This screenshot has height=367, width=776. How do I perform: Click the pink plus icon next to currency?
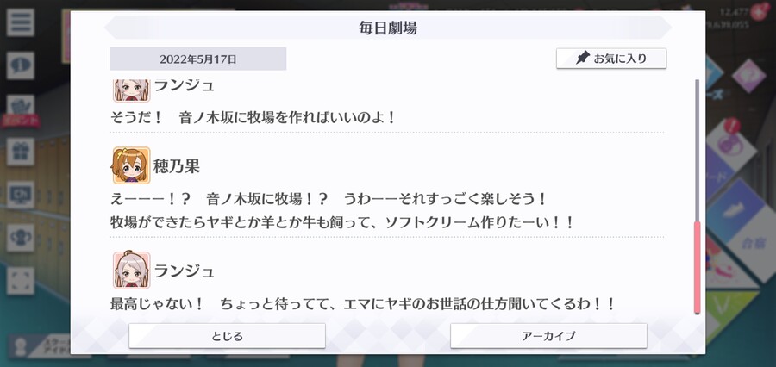tap(760, 10)
